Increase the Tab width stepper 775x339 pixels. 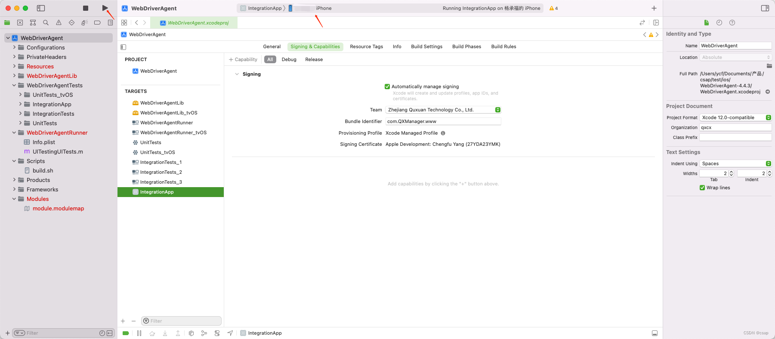click(x=731, y=172)
